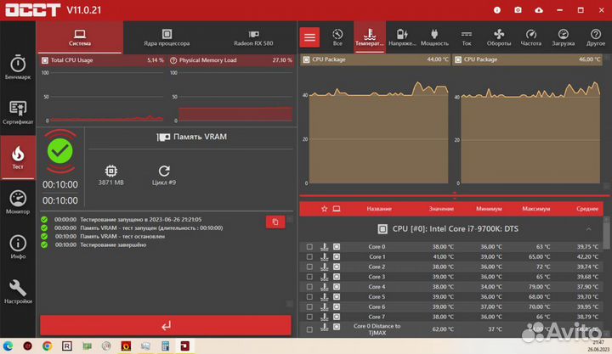Viewport: 612px width, 354px height.
Task: Click the chip icon in the Core 7 row
Action: [337, 317]
